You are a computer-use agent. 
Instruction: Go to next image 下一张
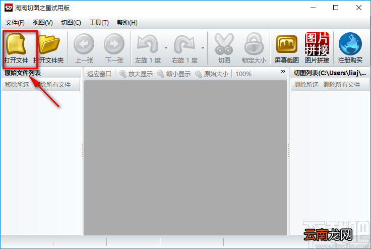pos(114,48)
